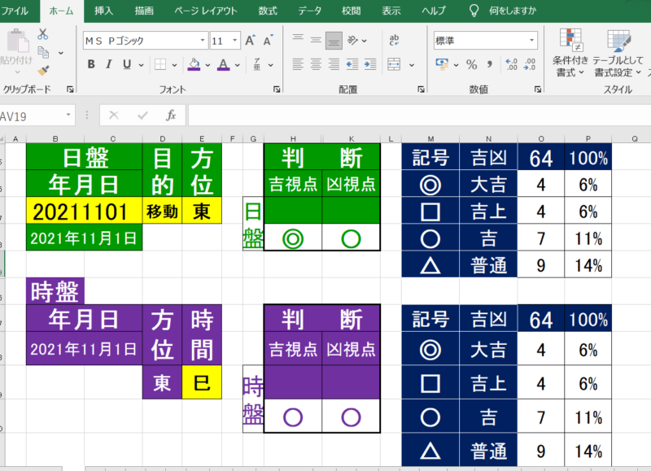Screen dimensions: 651x471
Task: Apply Percent Style number format
Action: pos(471,64)
